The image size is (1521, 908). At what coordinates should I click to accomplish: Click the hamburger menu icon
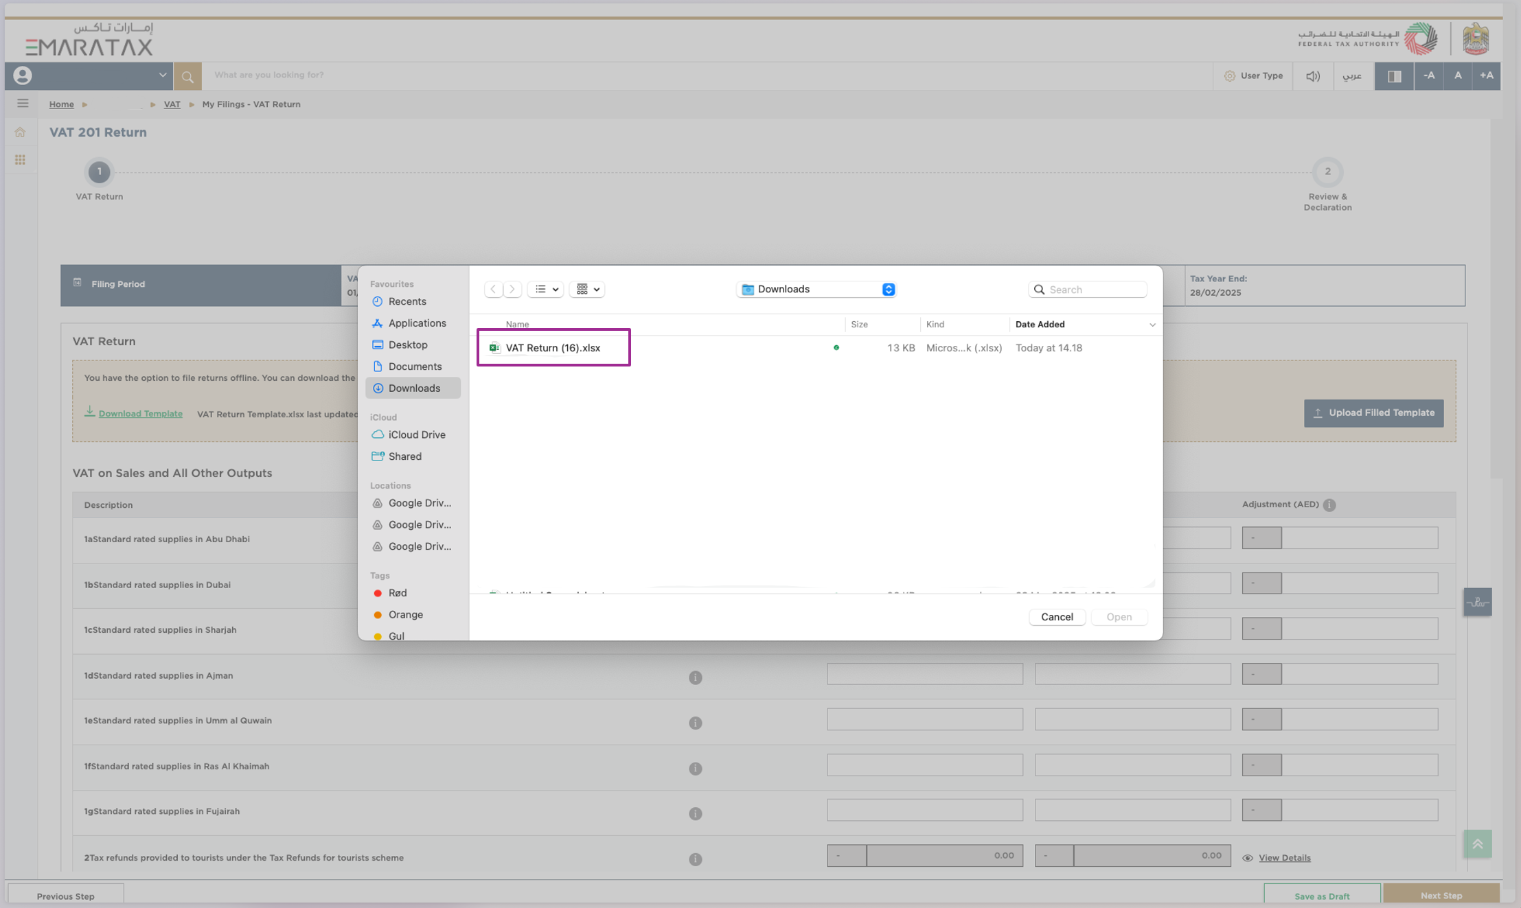tap(23, 104)
